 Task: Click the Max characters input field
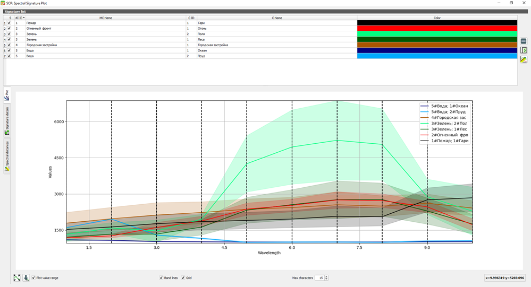click(x=319, y=278)
